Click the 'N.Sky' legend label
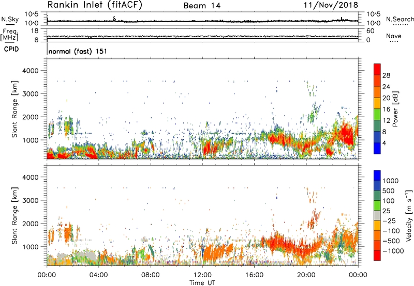The height and width of the screenshot is (286, 414). click(x=10, y=19)
